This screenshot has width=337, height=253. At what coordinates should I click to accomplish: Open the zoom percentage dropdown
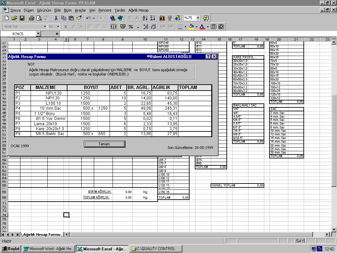tap(198, 18)
